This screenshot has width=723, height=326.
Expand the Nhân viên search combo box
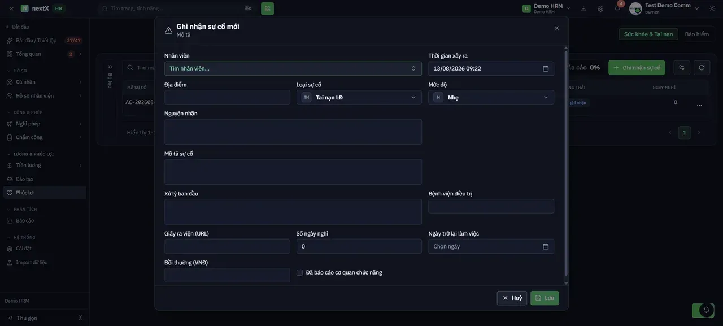pos(293,68)
